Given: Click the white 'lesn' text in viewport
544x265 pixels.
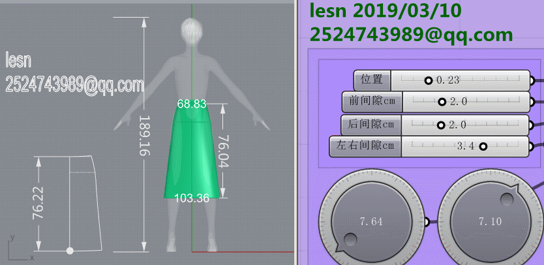Looking at the screenshot, I should coord(18,60).
